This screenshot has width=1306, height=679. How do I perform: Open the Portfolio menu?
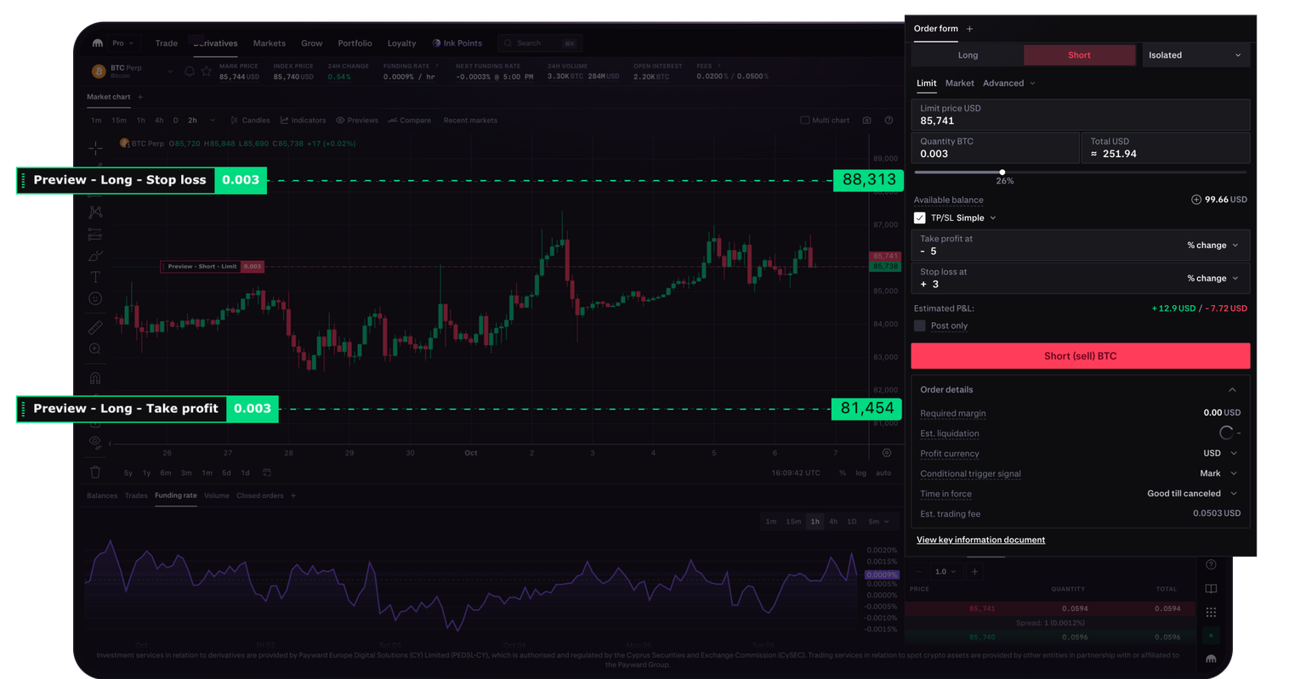click(355, 43)
